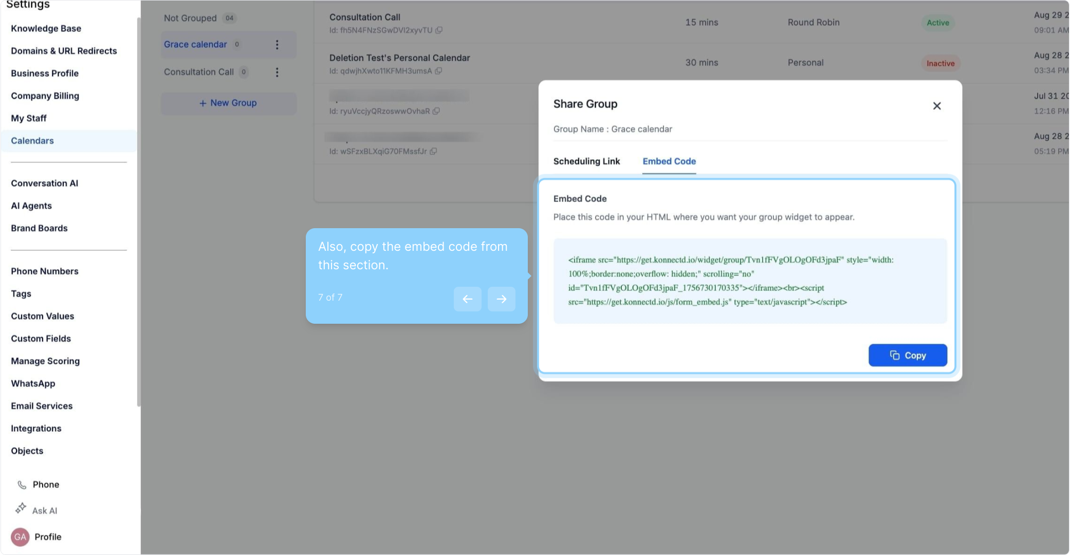Viewport: 1070px width, 555px height.
Task: Copy ID icon for Deletion Test's Personal Calendar
Action: click(438, 71)
